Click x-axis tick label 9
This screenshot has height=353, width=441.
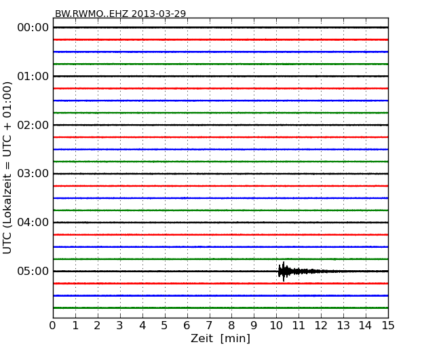(x=254, y=326)
